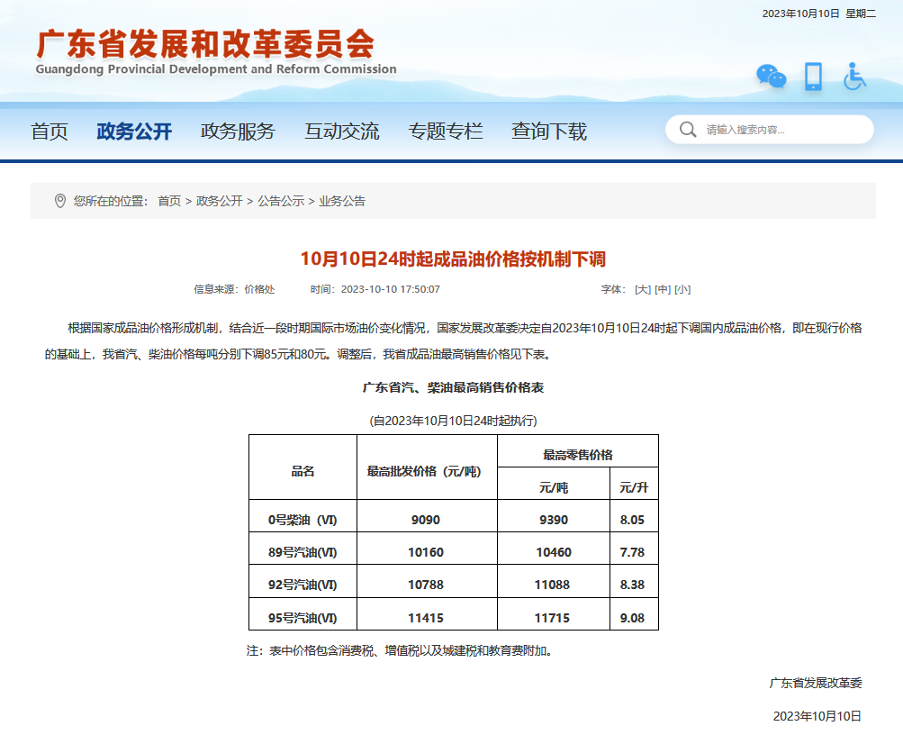Open the 政务公开 navigation menu item

tap(134, 132)
